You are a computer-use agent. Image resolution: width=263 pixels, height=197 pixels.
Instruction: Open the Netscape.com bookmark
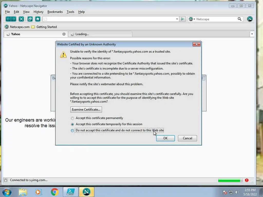click(17, 27)
